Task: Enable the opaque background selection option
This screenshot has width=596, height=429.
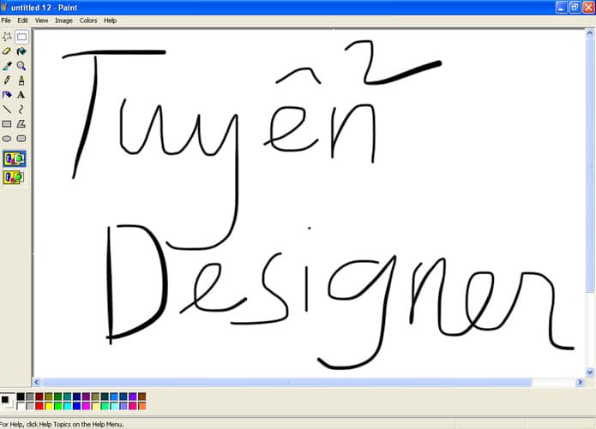Action: point(15,158)
